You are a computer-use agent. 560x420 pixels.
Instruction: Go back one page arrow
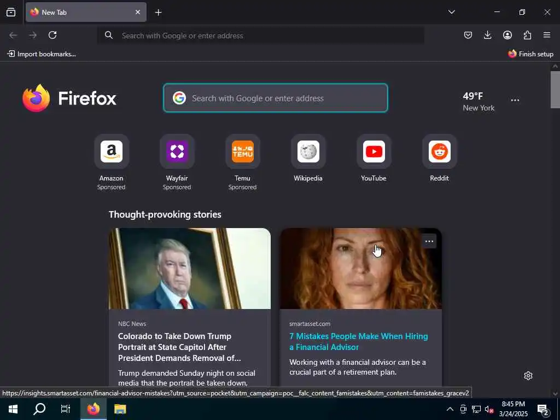click(13, 35)
